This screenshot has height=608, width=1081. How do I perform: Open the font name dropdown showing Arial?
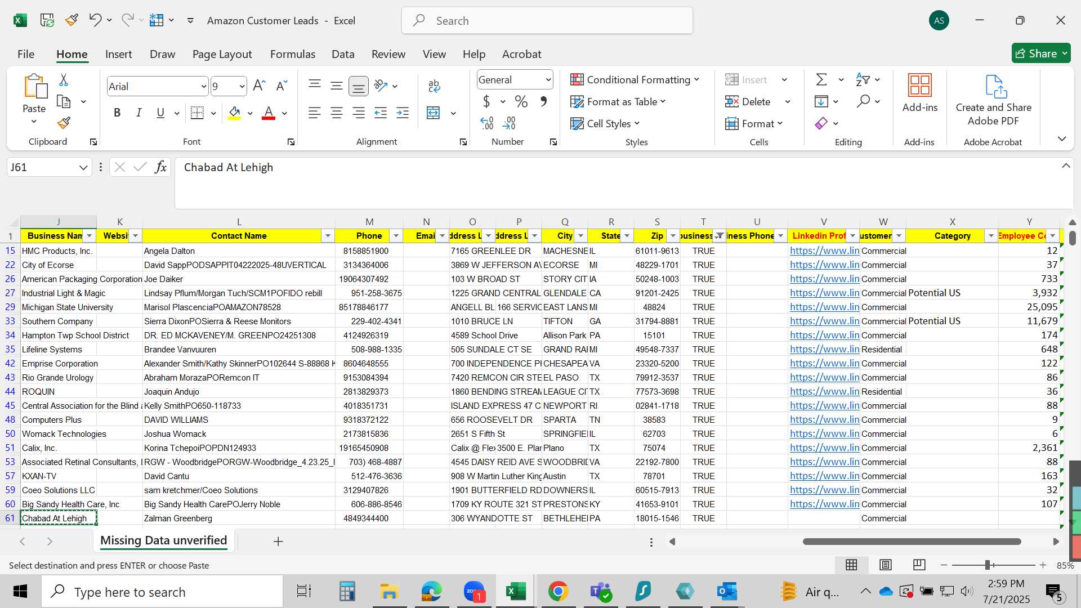click(203, 87)
